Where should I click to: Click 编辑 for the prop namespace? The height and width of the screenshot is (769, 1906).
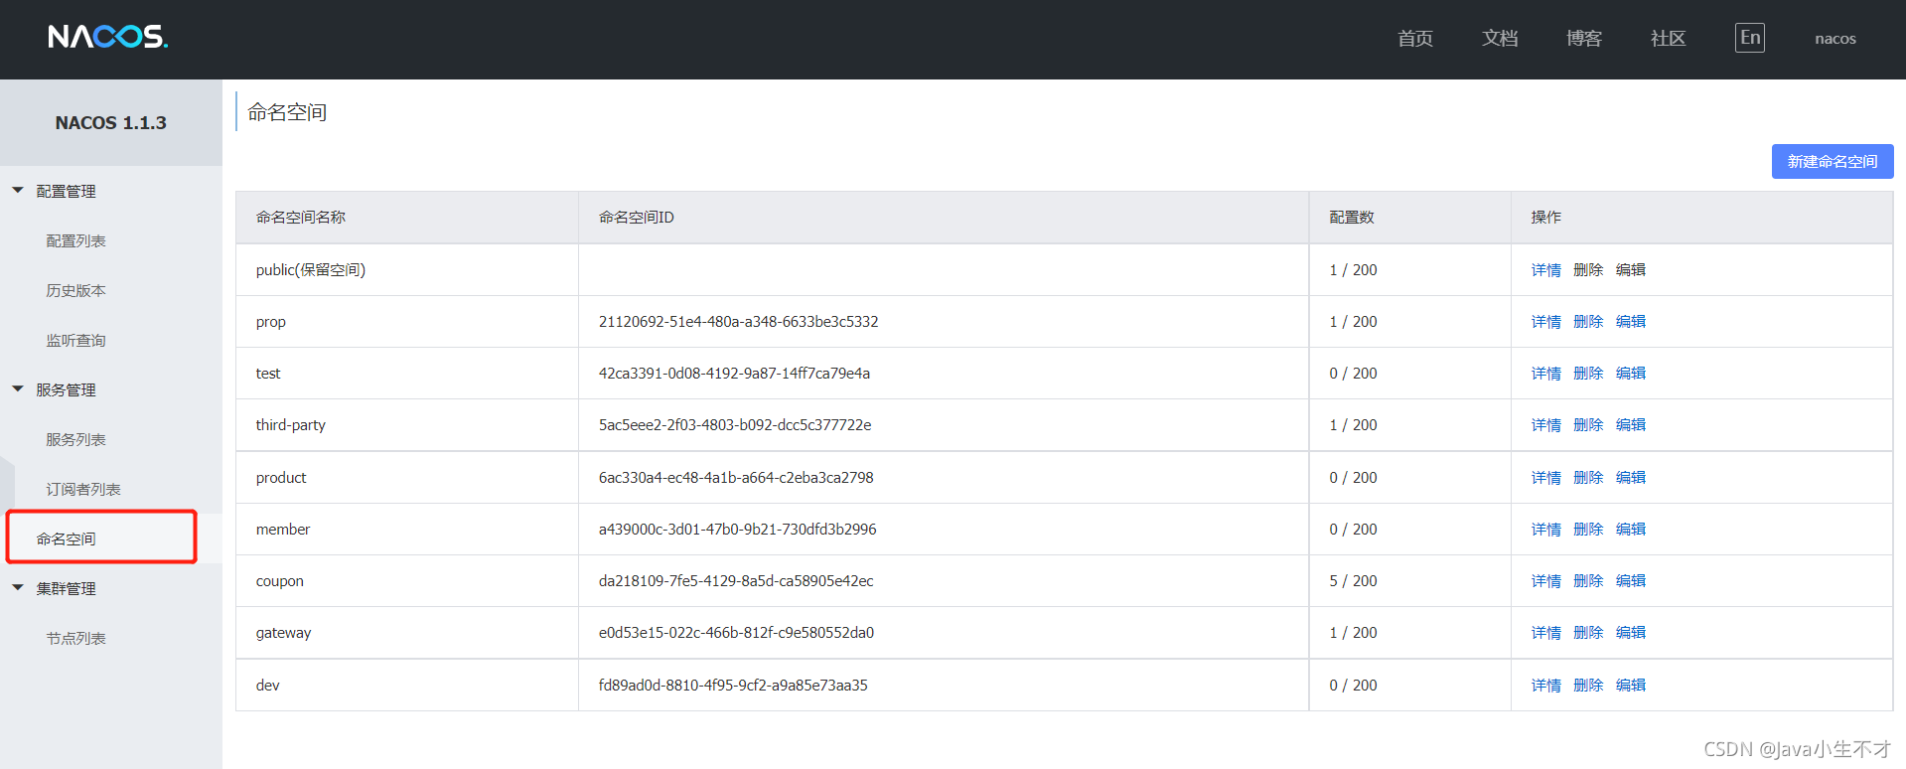pos(1631,321)
